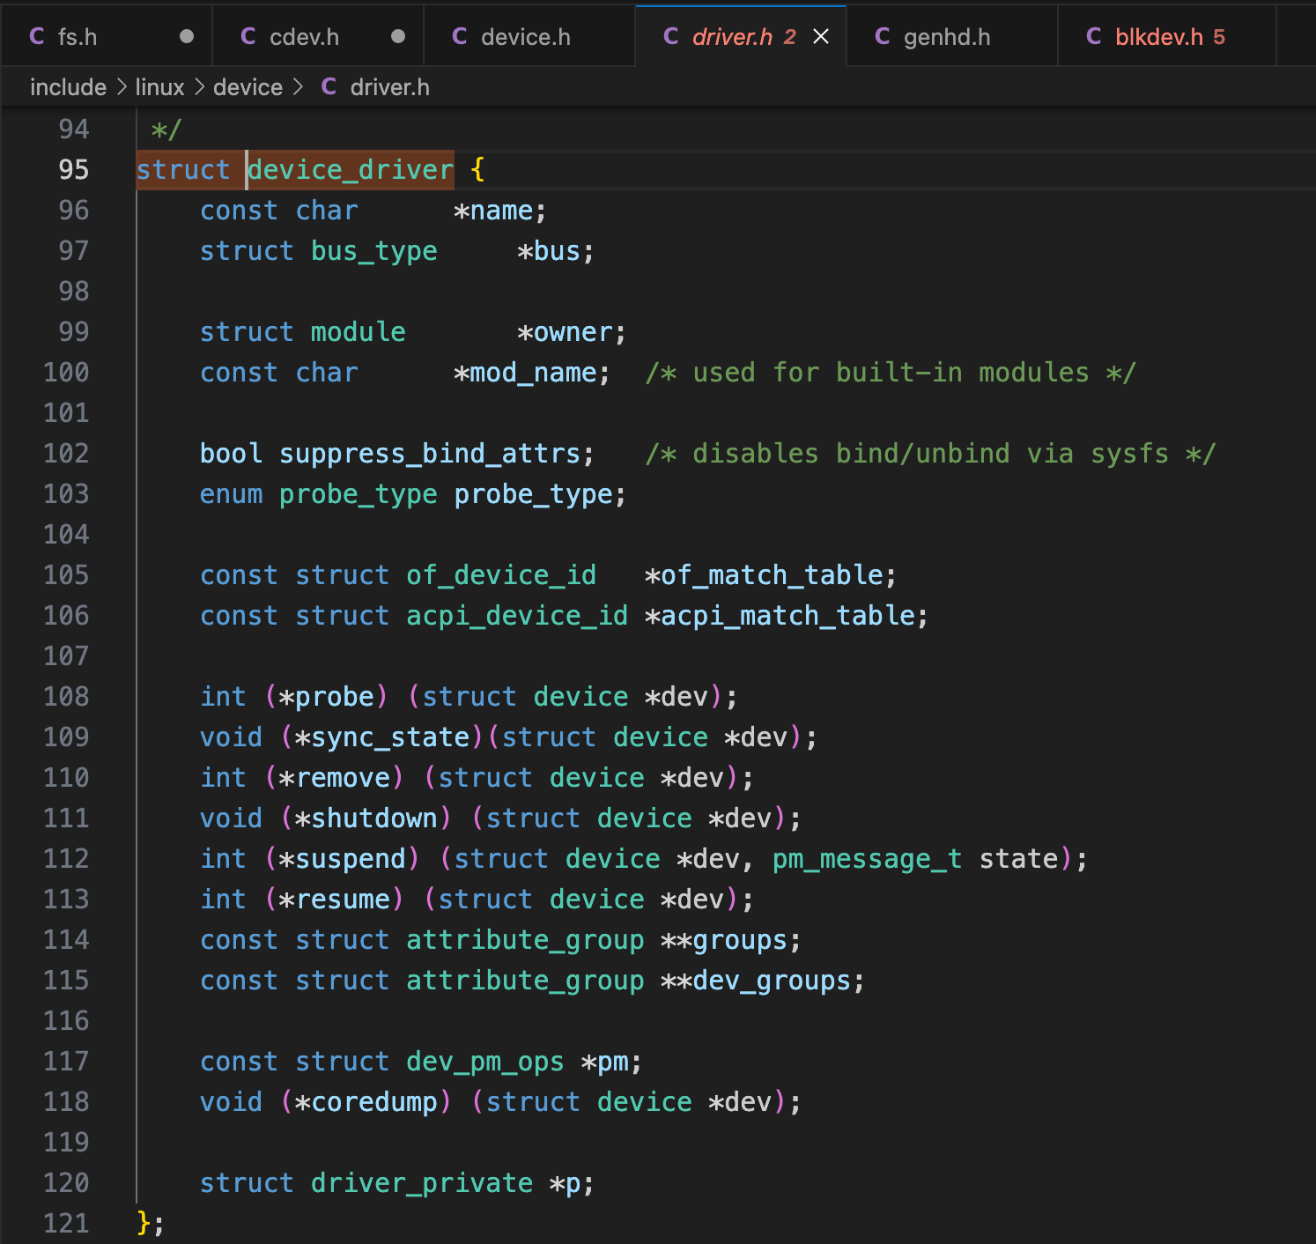This screenshot has width=1316, height=1244.
Task: Click the struct keyword on line 95
Action: pos(183,169)
